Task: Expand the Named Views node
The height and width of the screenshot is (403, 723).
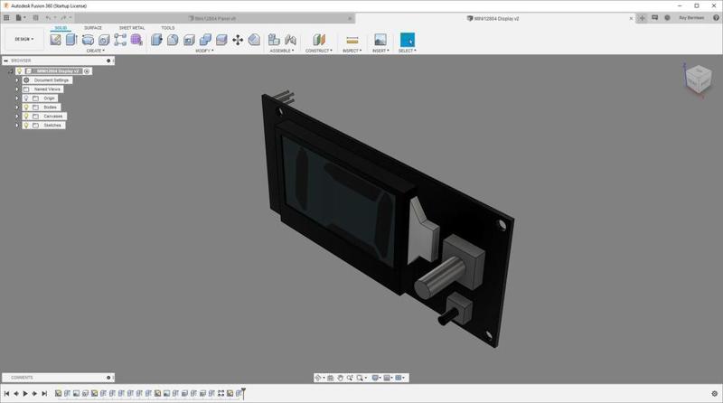Action: click(17, 89)
